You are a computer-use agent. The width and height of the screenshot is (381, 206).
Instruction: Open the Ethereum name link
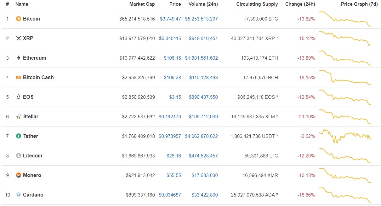pyautogui.click(x=35, y=58)
